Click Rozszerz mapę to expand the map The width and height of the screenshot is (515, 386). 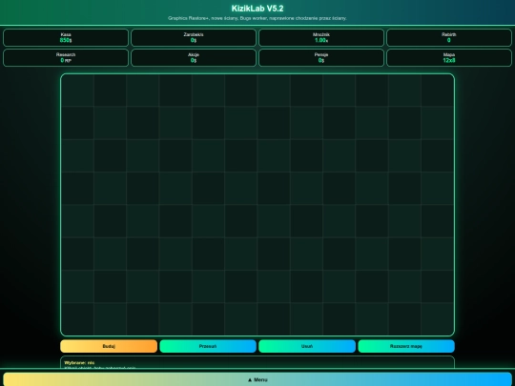406,346
